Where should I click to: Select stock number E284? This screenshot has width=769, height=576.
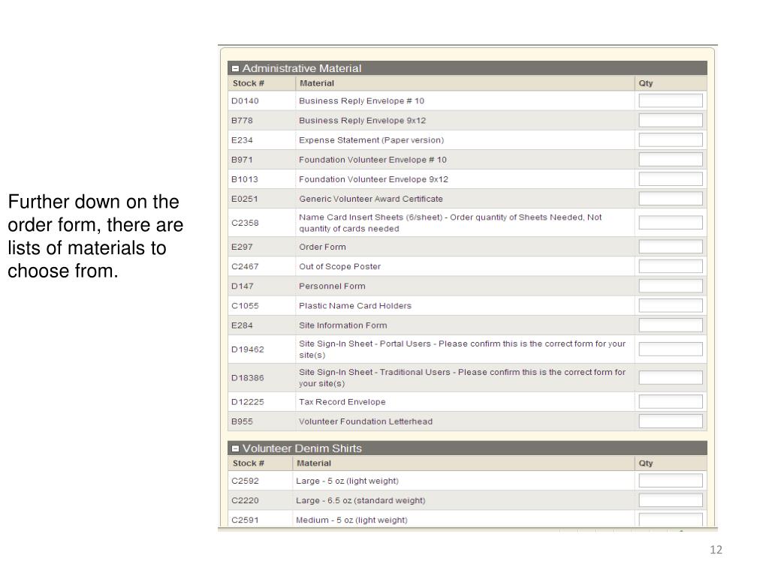(x=242, y=325)
